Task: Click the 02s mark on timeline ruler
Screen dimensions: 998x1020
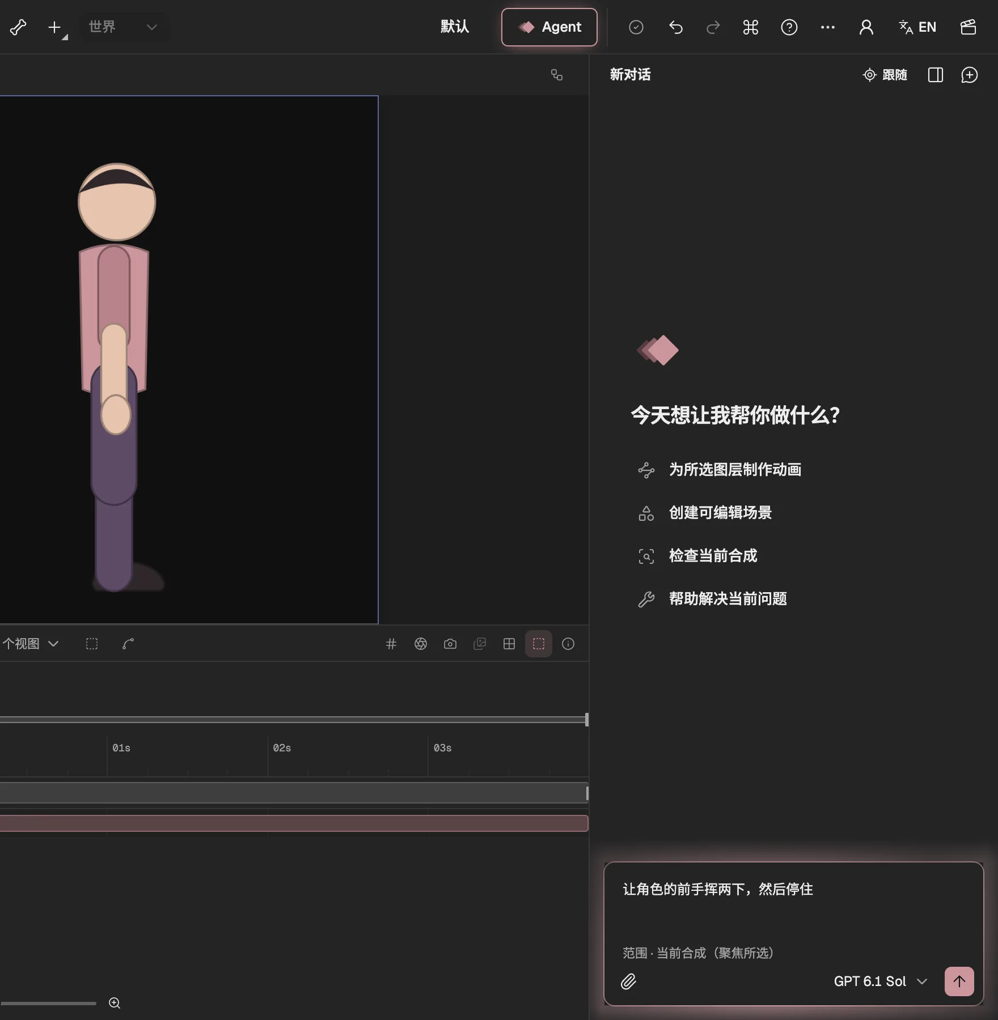Action: [282, 748]
